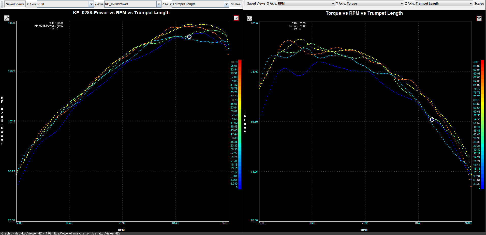Screen dimensions: 486x235
Task: Click the efianalytics.com MegaLogViewerHD link text
Action: pyautogui.click(x=86, y=233)
